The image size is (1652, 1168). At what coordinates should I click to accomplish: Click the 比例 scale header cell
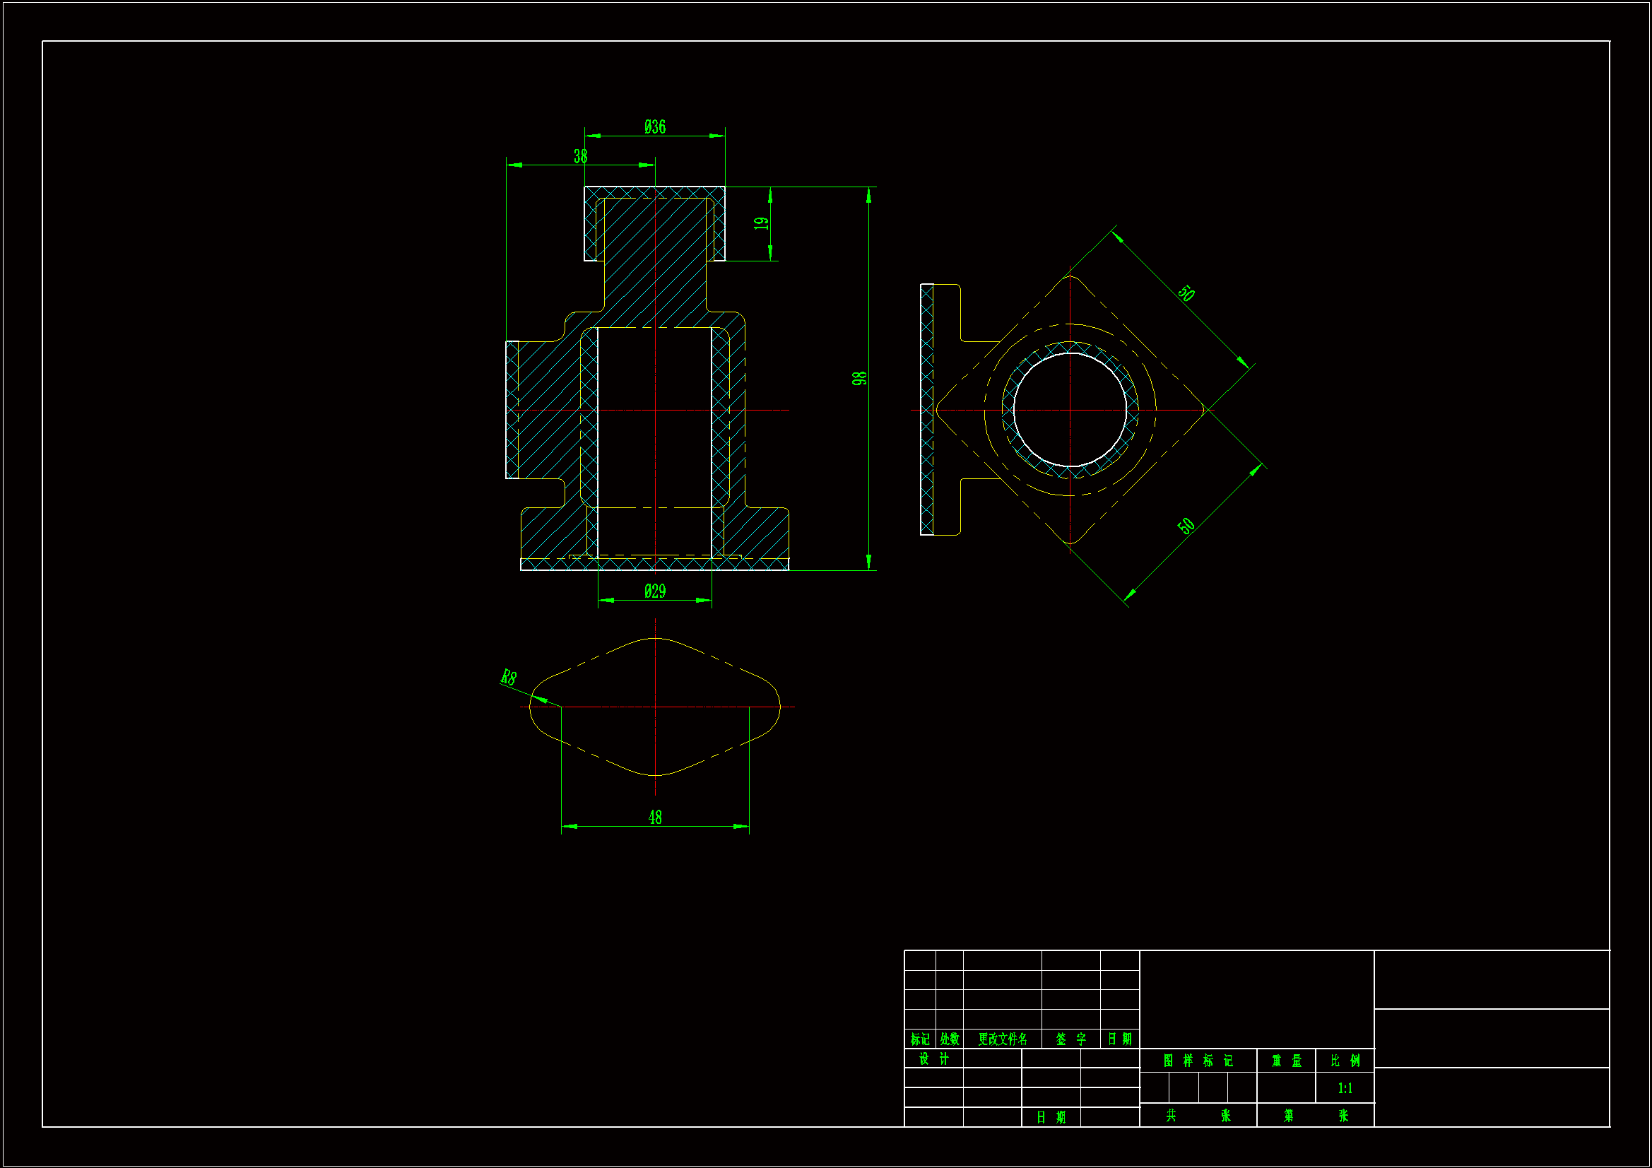click(1345, 1061)
